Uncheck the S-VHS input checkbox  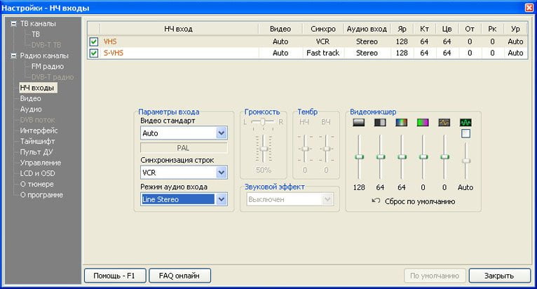point(94,53)
